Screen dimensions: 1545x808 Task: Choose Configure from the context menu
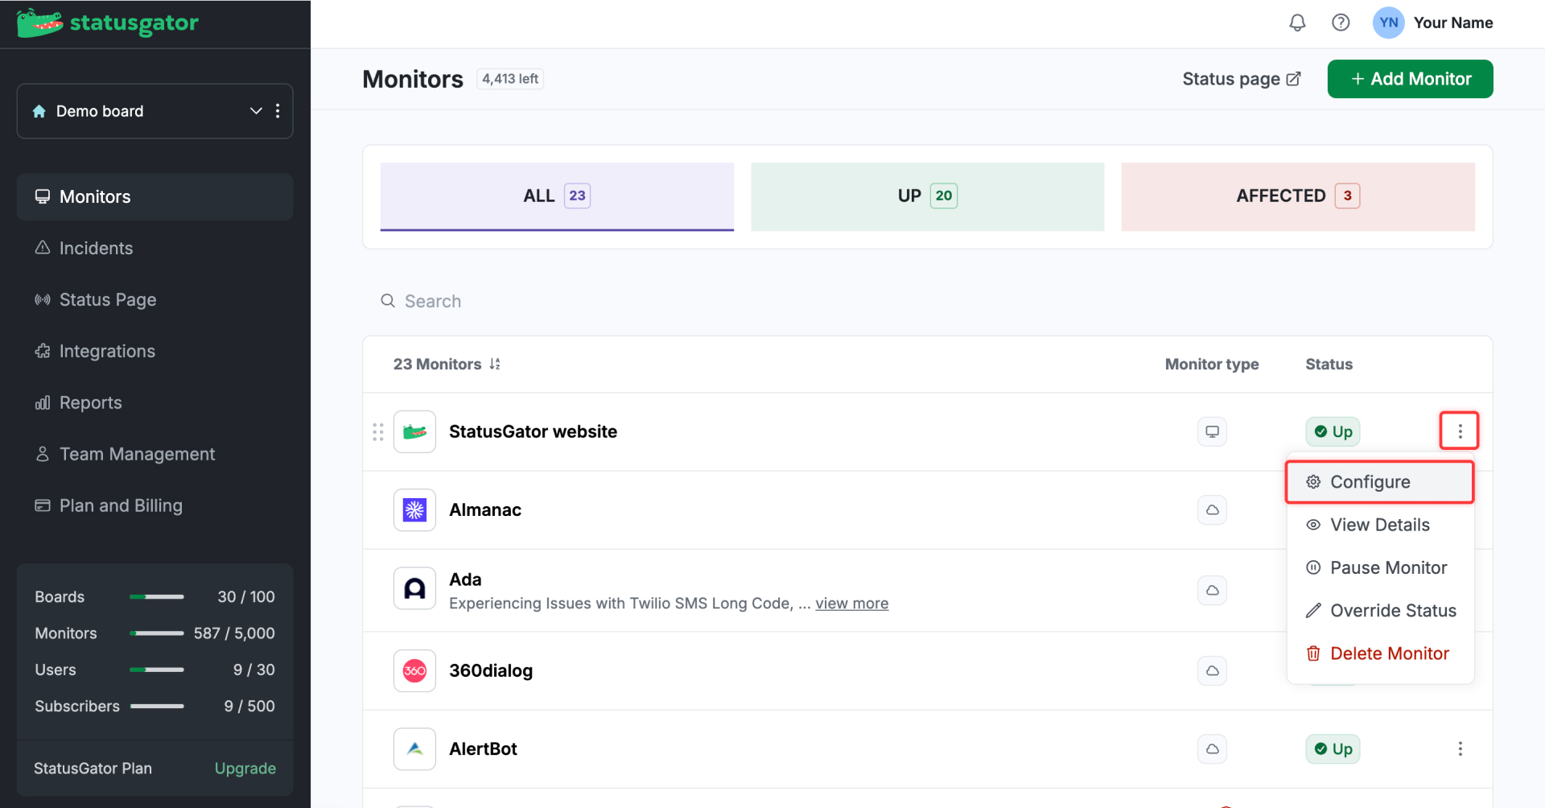[x=1380, y=482]
